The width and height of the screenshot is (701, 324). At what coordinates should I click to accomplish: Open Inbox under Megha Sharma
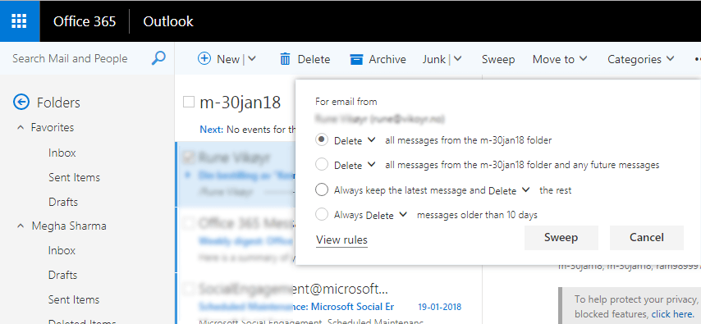point(62,250)
